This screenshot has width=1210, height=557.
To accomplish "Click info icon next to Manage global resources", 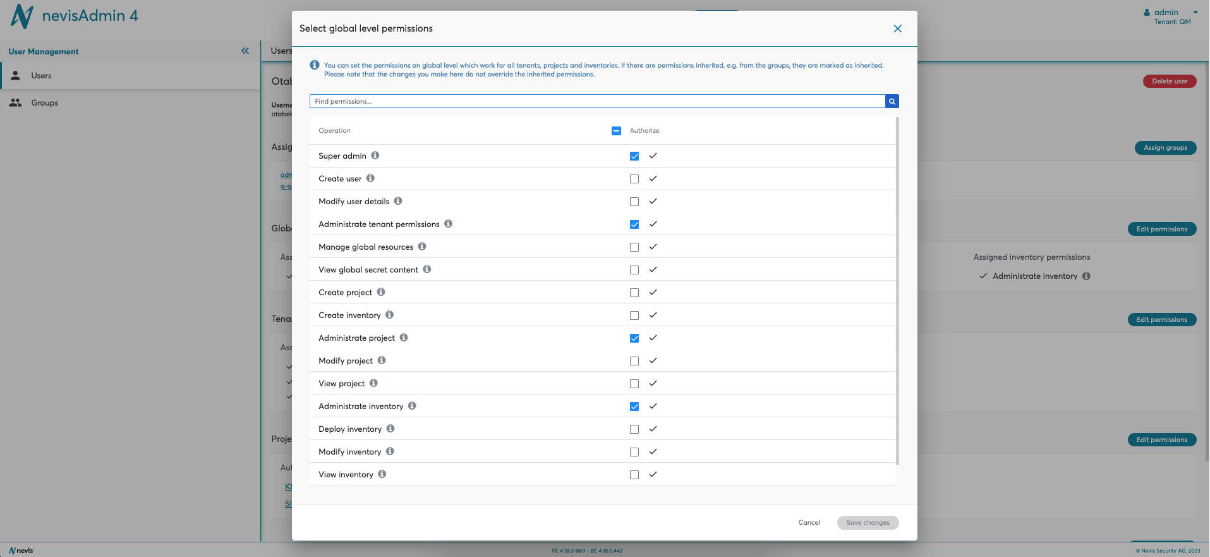I will pyautogui.click(x=422, y=247).
